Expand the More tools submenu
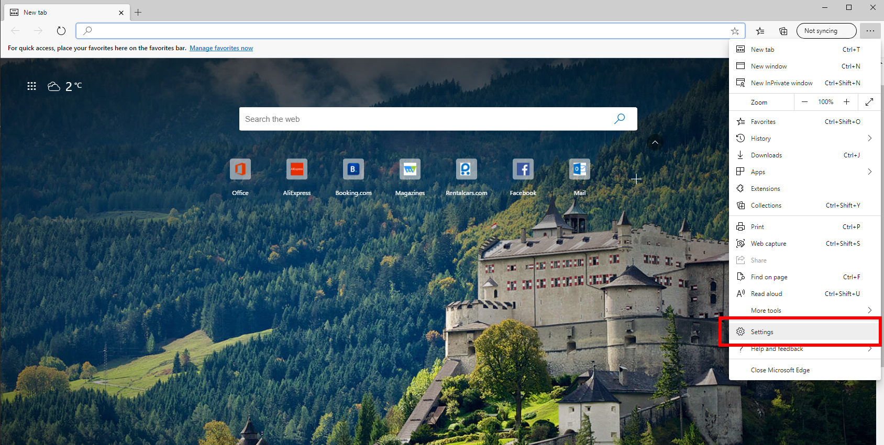The height and width of the screenshot is (445, 884). tap(869, 311)
